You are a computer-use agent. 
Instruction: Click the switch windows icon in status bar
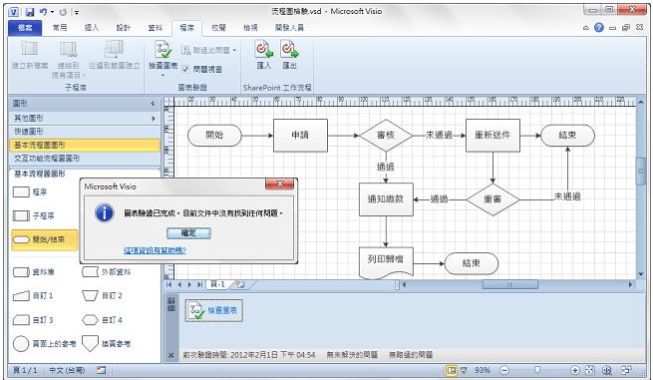pos(626,370)
